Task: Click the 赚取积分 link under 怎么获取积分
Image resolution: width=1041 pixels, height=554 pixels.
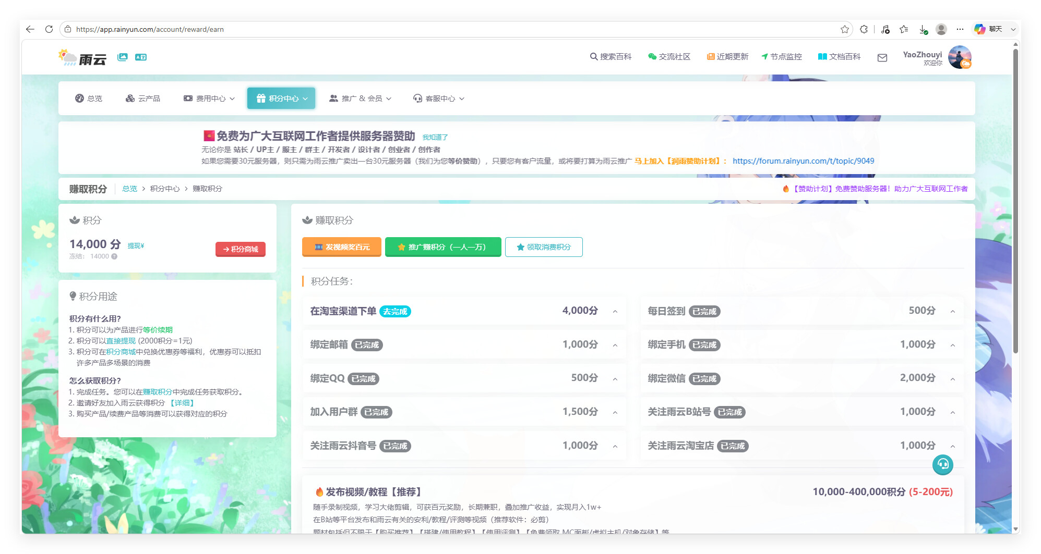Action: tap(158, 392)
